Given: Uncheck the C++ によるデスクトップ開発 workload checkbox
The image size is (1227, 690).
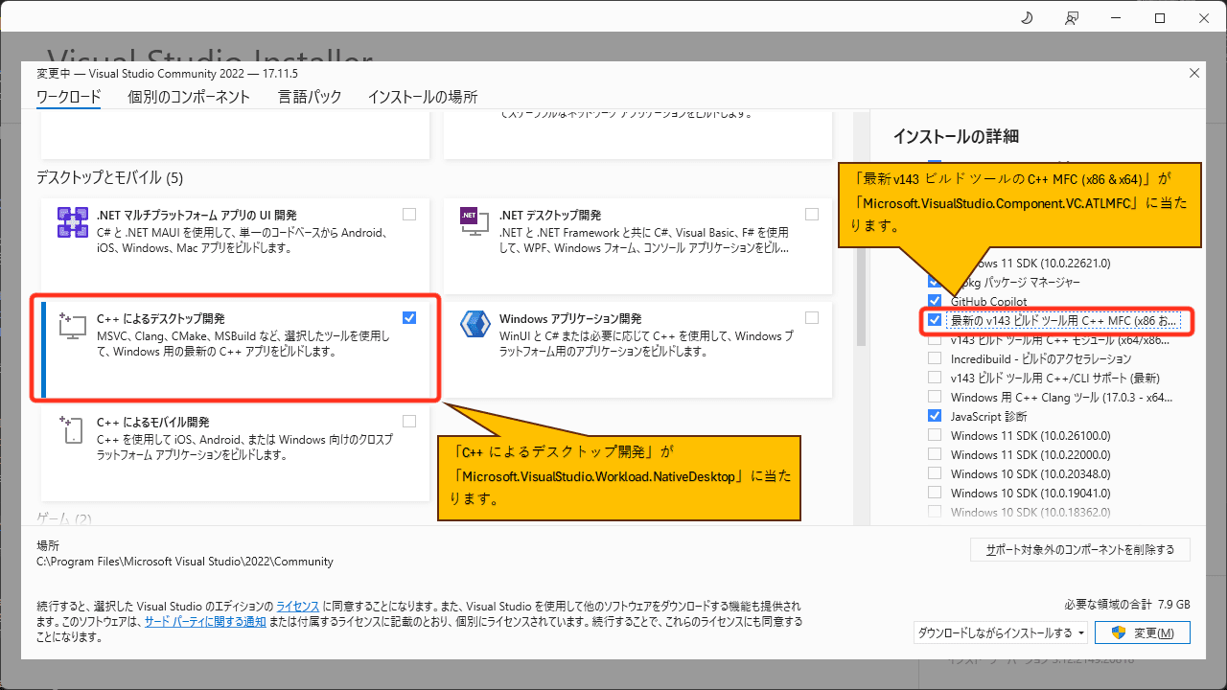Looking at the screenshot, I should (409, 317).
